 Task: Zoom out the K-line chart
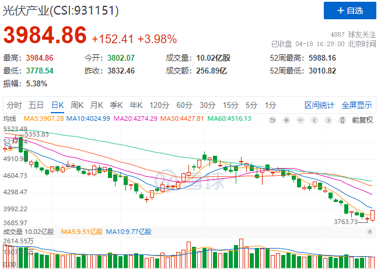click(x=300, y=120)
